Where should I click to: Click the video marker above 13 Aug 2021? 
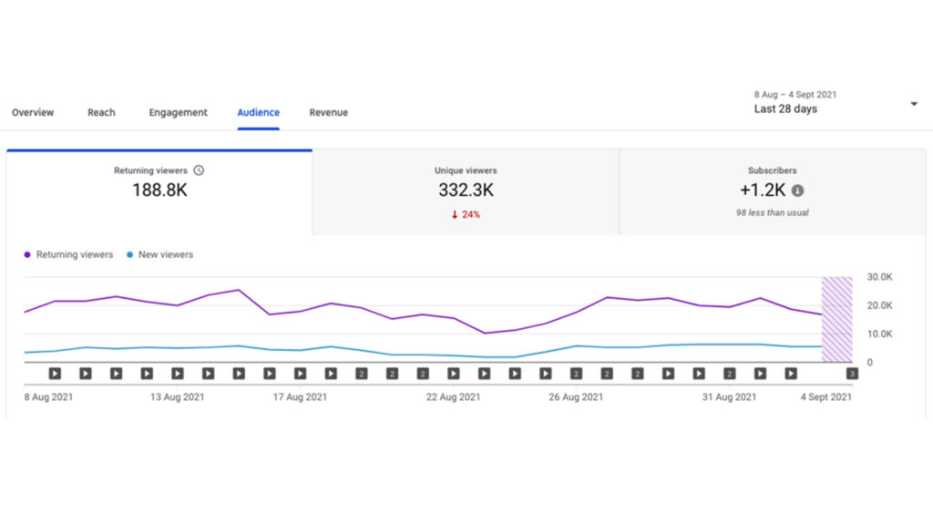click(178, 373)
